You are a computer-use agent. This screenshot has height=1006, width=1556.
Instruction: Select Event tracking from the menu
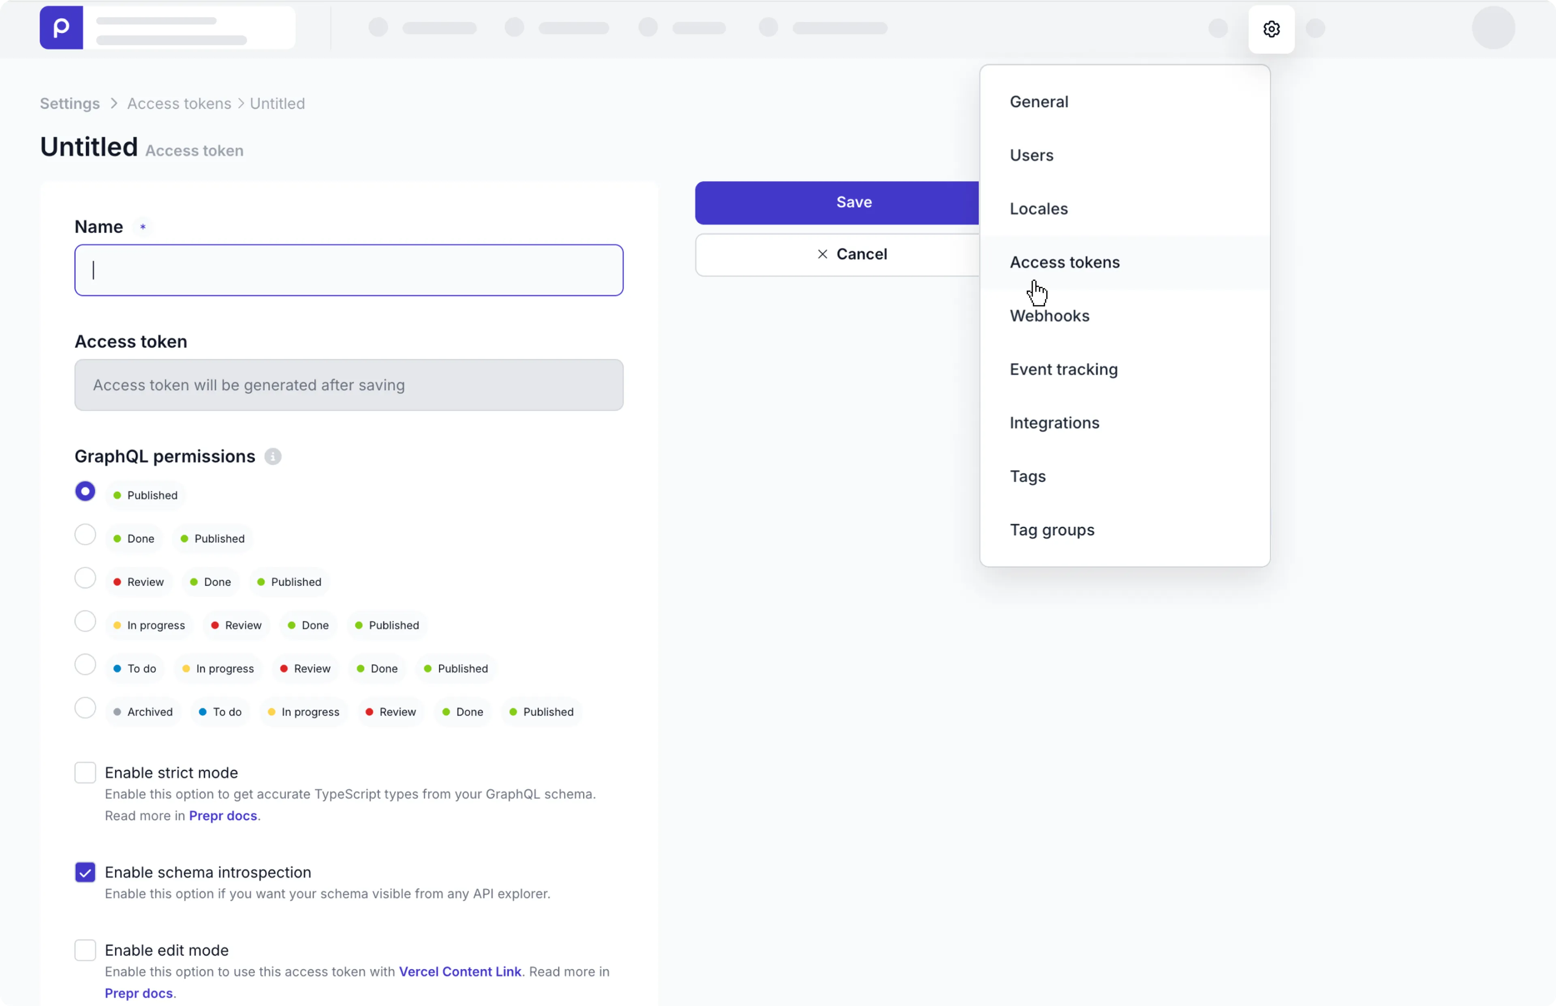(1063, 369)
